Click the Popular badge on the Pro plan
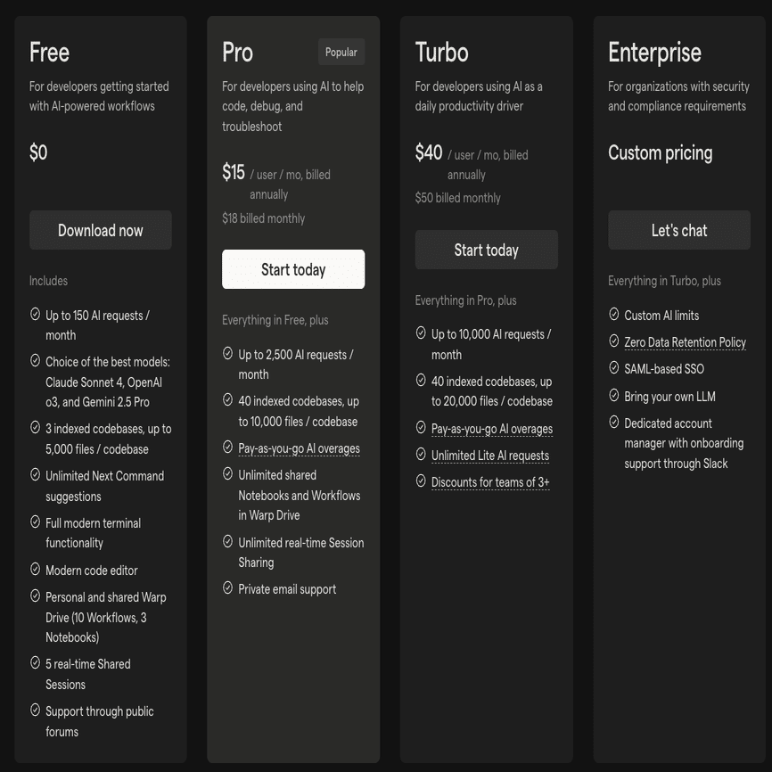Viewport: 772px width, 772px height. pyautogui.click(x=341, y=53)
